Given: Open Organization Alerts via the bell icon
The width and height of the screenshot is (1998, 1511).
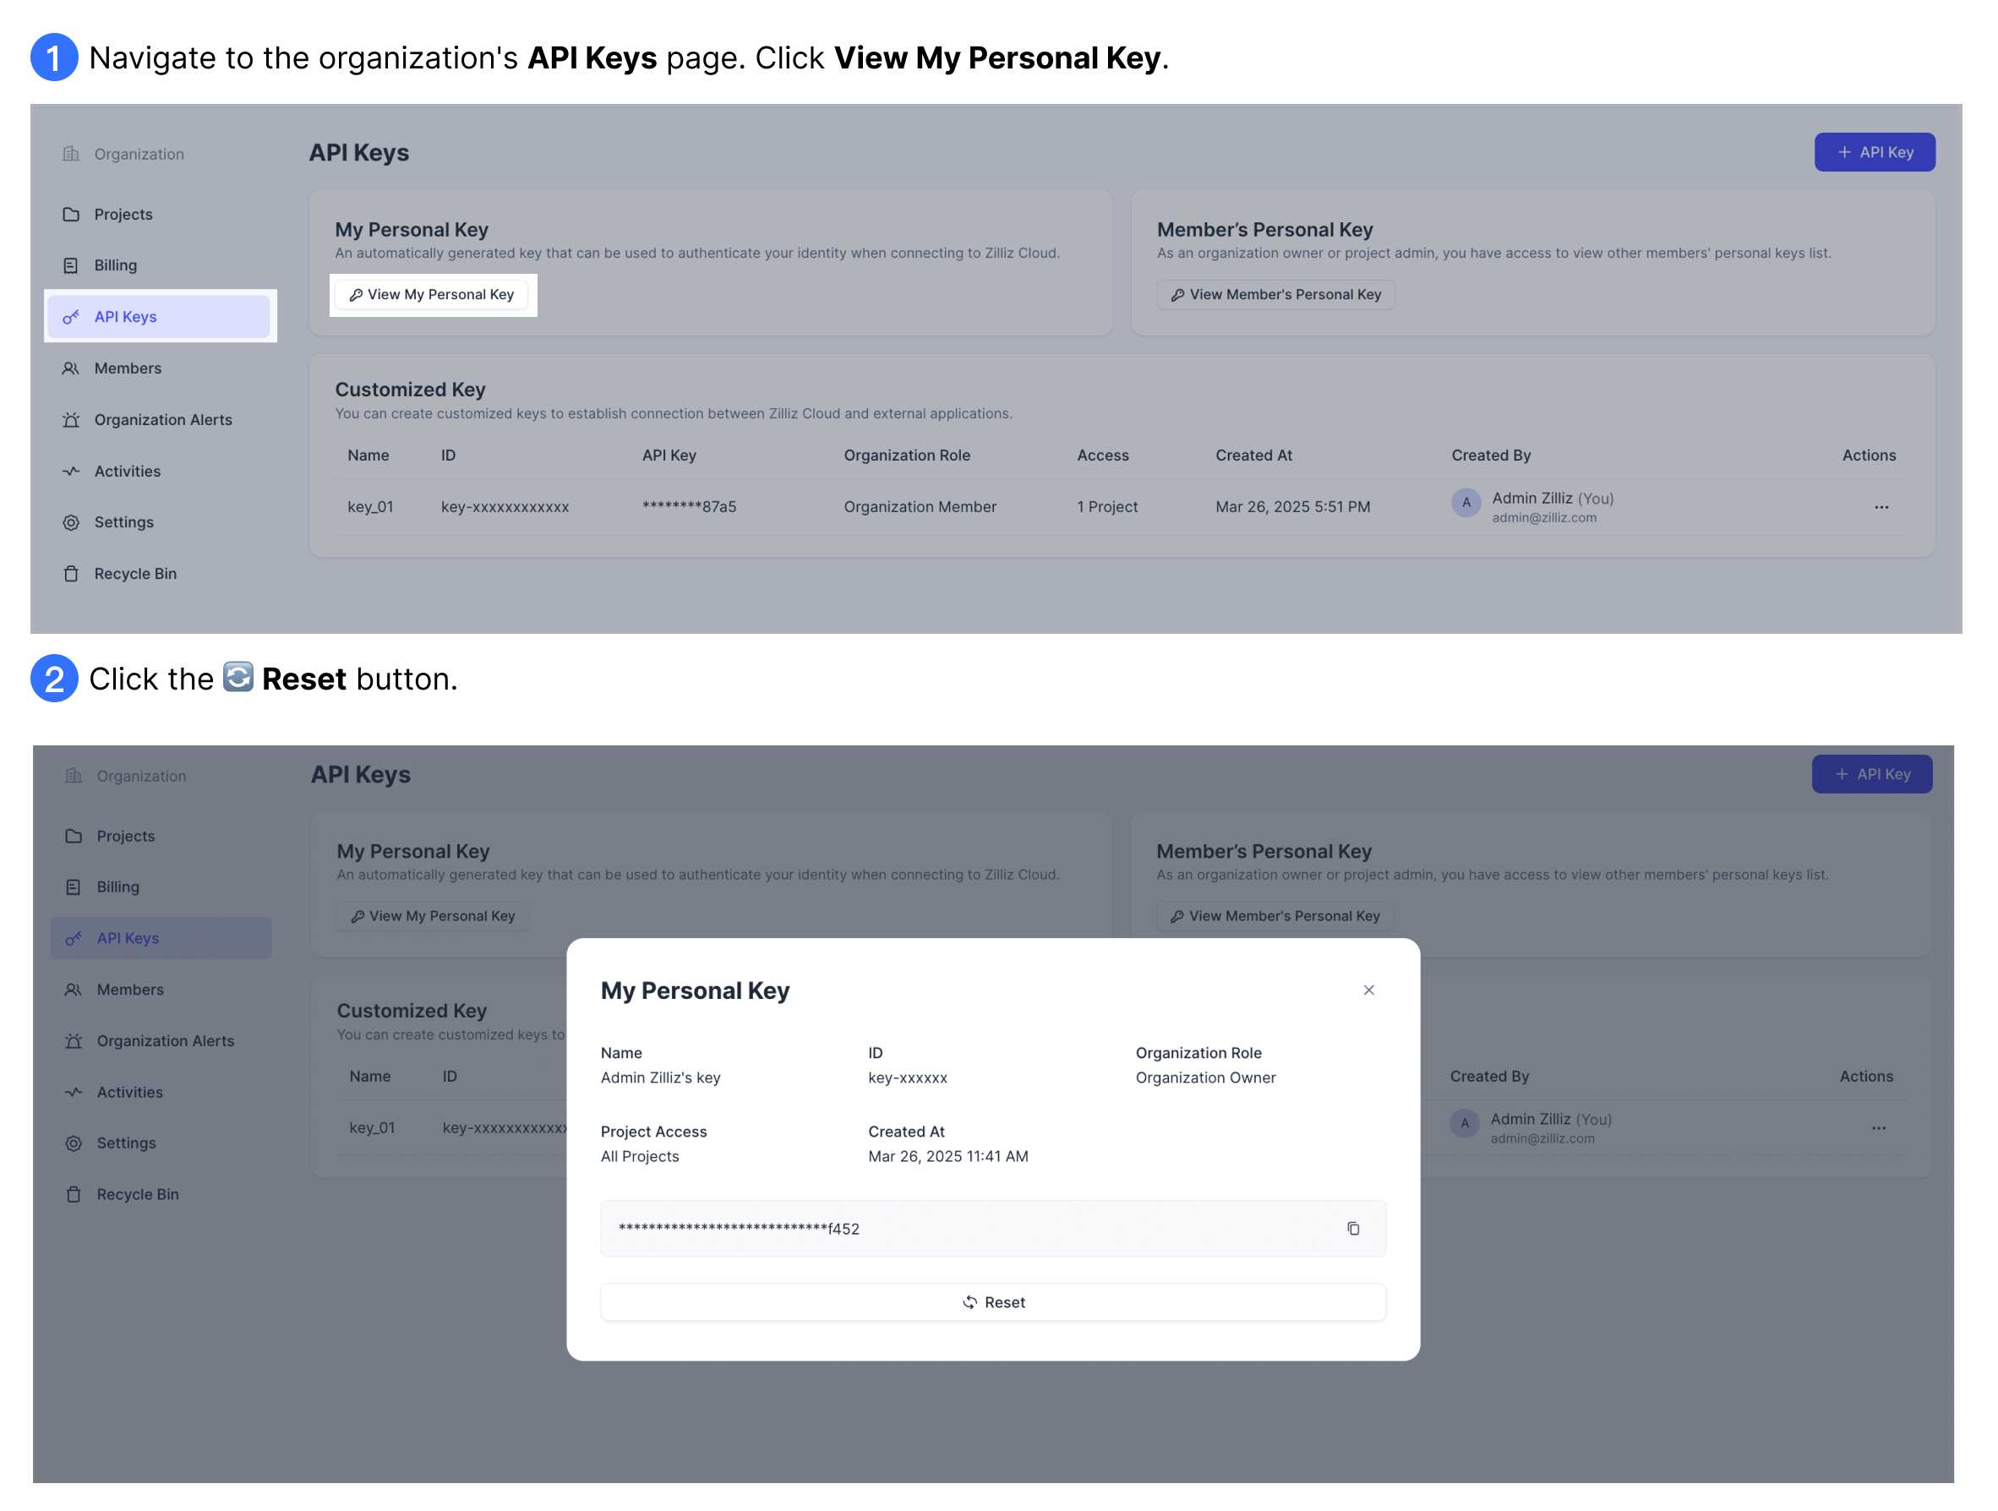Looking at the screenshot, I should pos(72,419).
